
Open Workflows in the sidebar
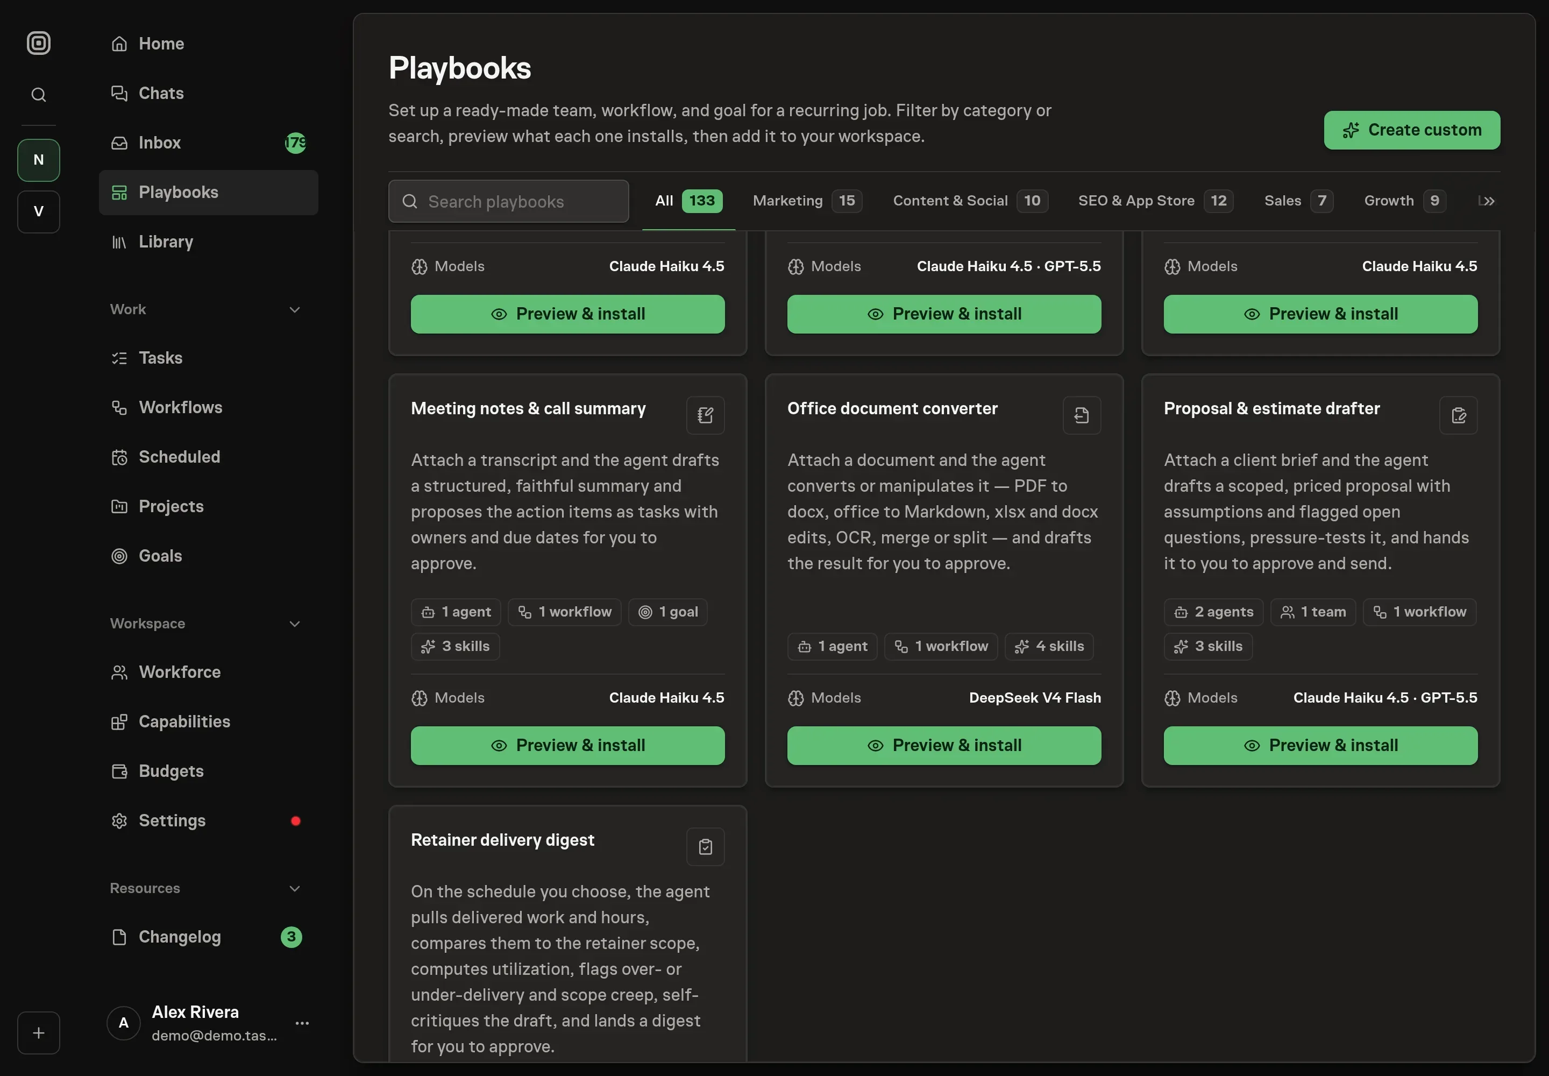point(208,407)
